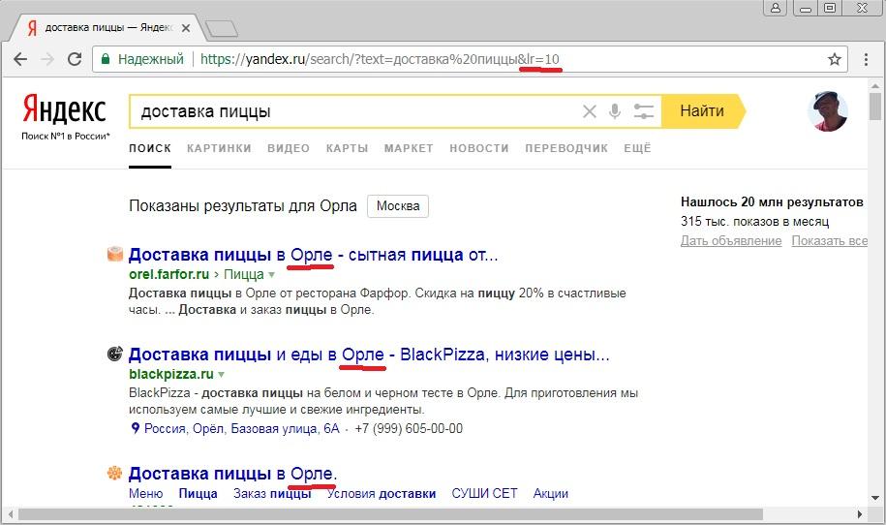Screen dimensions: 886x525
Task: Expand the dropdown arrow next to blackpizza.ru
Action: [222, 375]
